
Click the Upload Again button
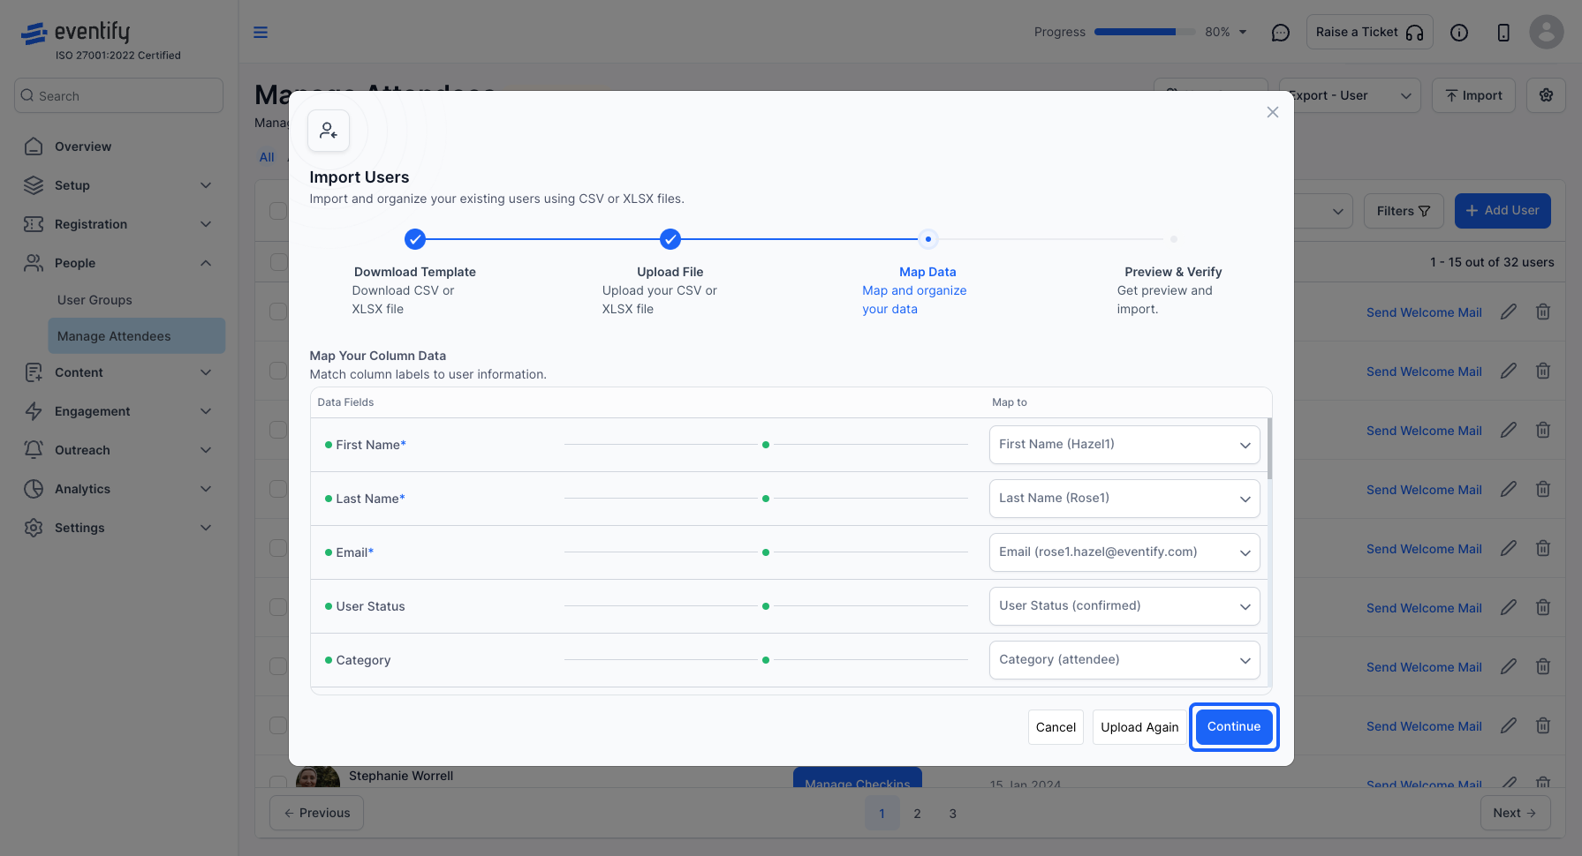point(1139,727)
